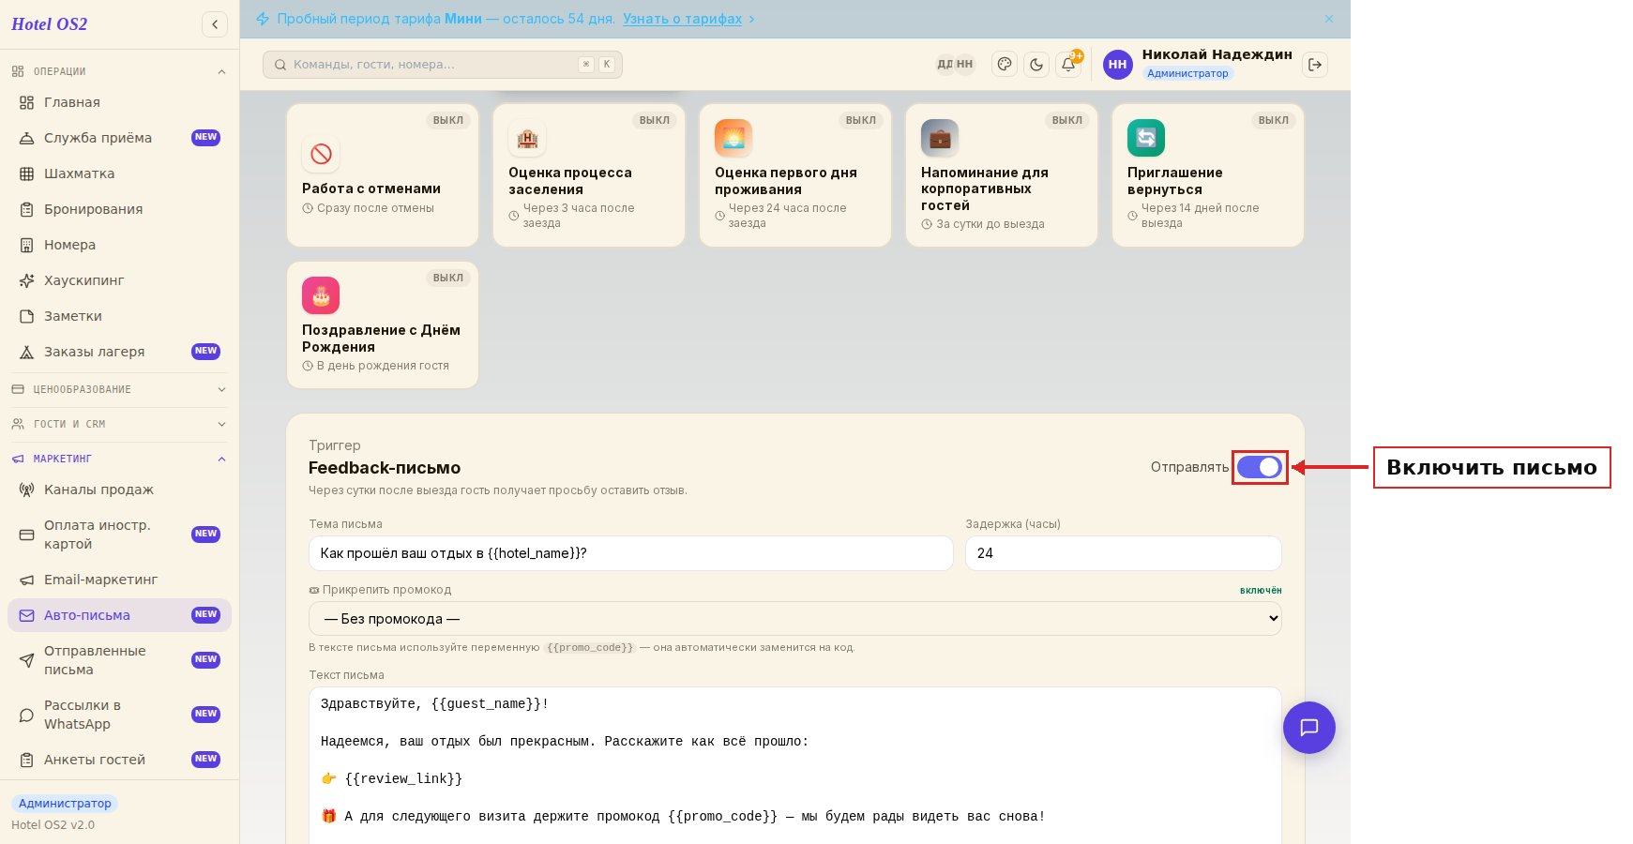Toggle ВЫКЛ badge on Оценка первого дня проживания

coord(861,120)
